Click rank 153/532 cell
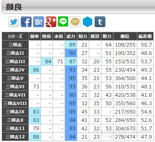This screenshot has width=155, height=142. click(x=125, y=61)
